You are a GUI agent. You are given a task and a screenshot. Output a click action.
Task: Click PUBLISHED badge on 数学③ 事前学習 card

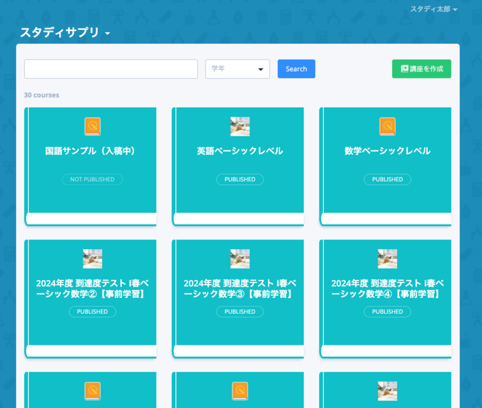point(240,312)
